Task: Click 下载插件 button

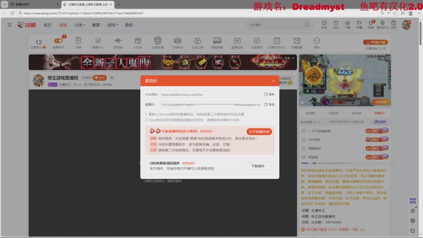Action: (x=258, y=166)
